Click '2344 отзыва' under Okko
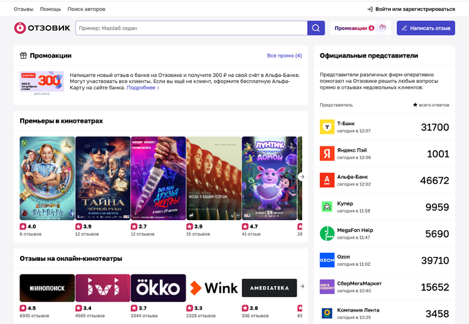This screenshot has width=469, height=324. (144, 316)
